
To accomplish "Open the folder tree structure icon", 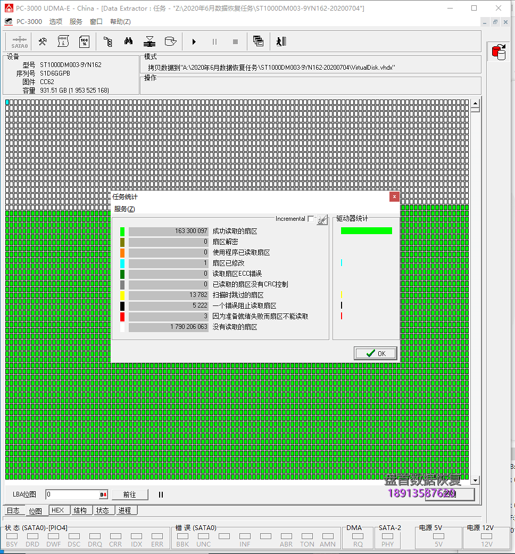I will [107, 42].
